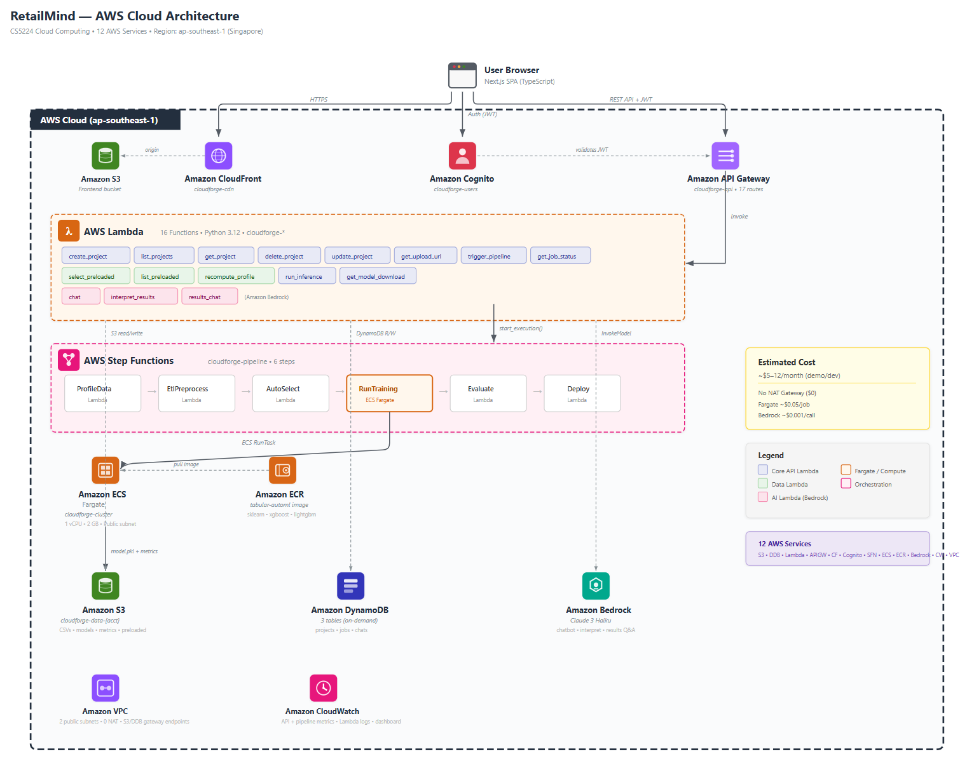Click the Estimated Cost heading
This screenshot has width=974, height=768.
[x=786, y=362]
